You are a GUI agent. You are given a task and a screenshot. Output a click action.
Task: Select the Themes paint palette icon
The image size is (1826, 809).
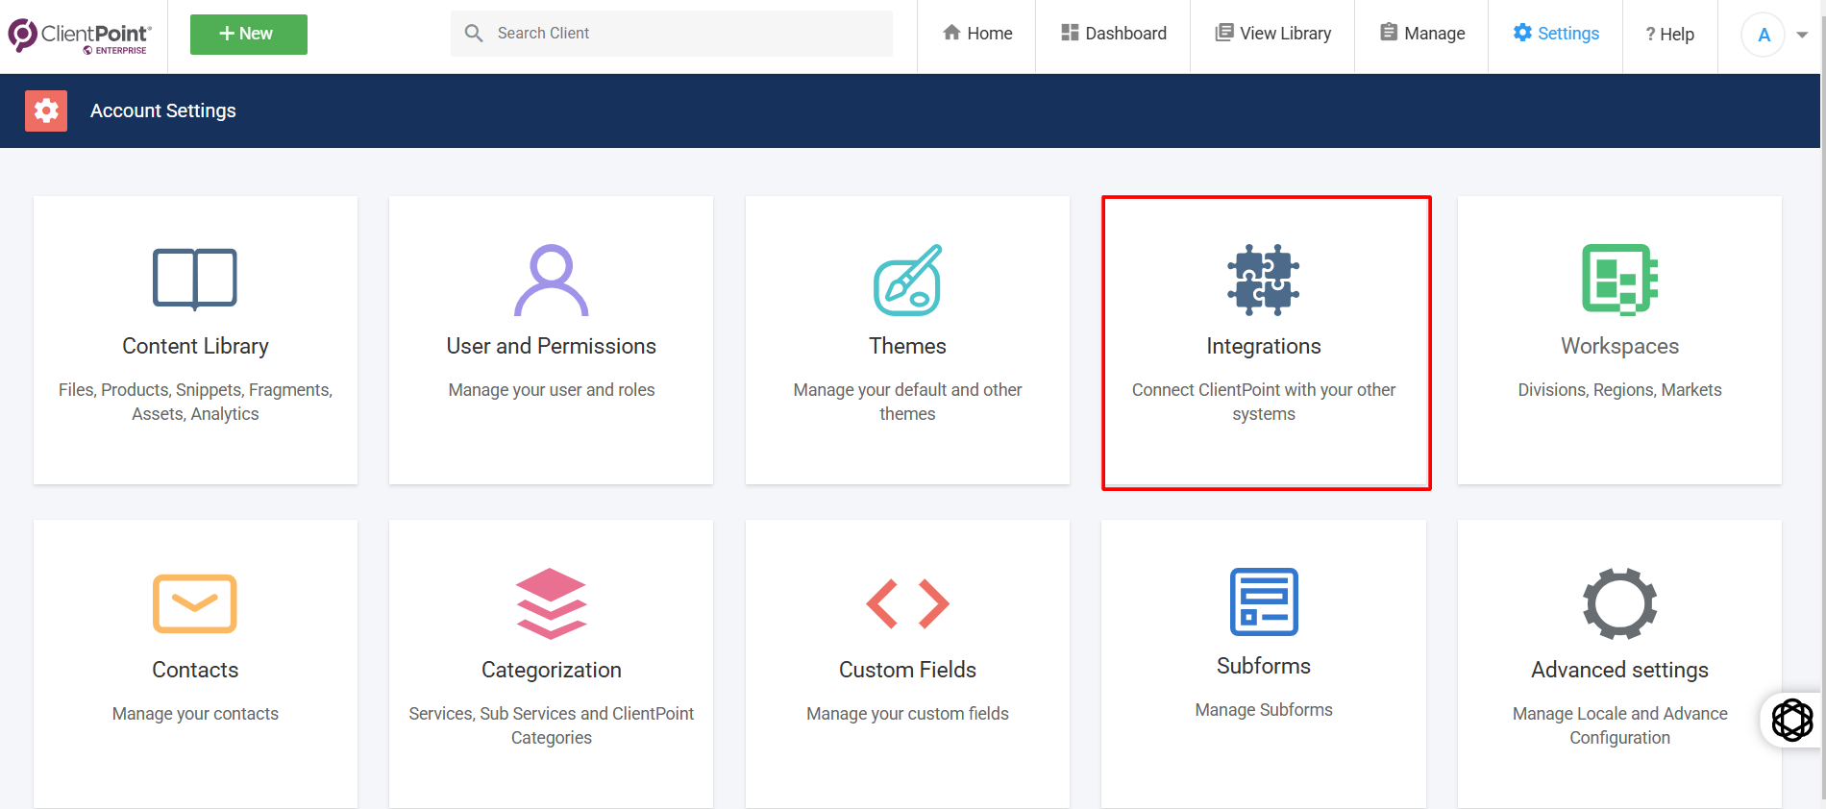pos(907,280)
